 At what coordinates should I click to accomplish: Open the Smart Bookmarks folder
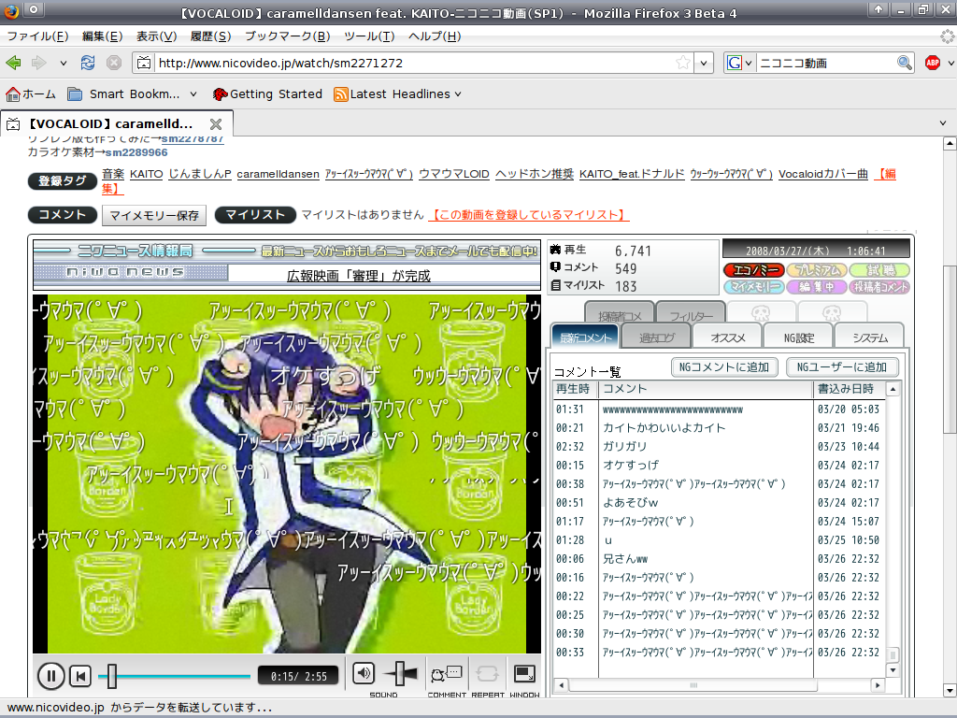133,94
